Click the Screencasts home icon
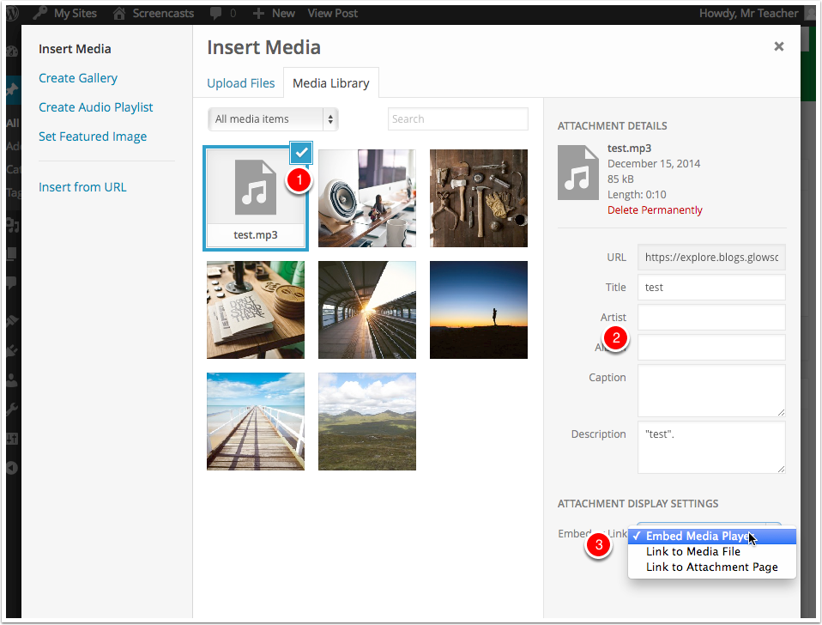 point(119,13)
